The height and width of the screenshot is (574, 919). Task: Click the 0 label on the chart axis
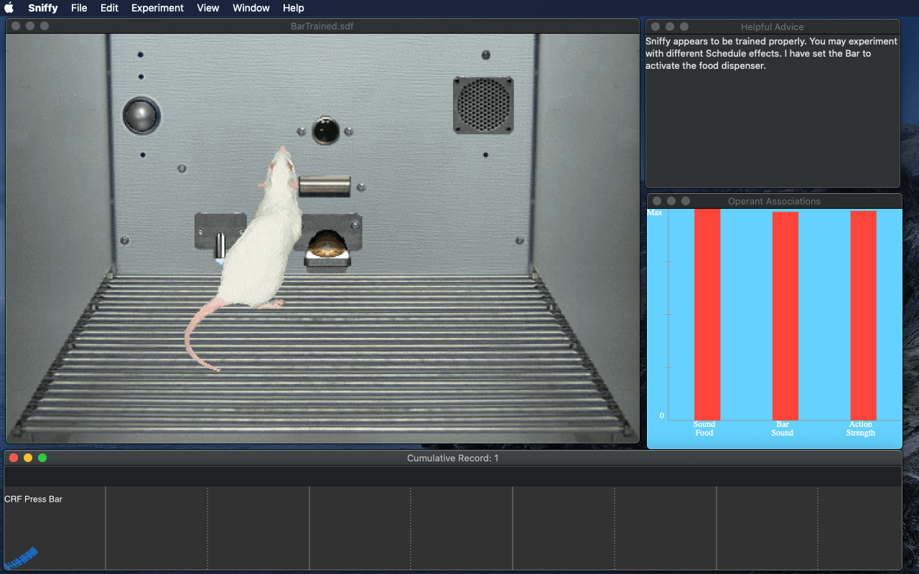click(x=662, y=415)
